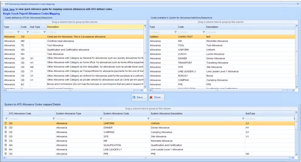Click the delete icon on the UNIFORM mapped row
The width and height of the screenshot is (301, 162).
click(x=5, y=123)
